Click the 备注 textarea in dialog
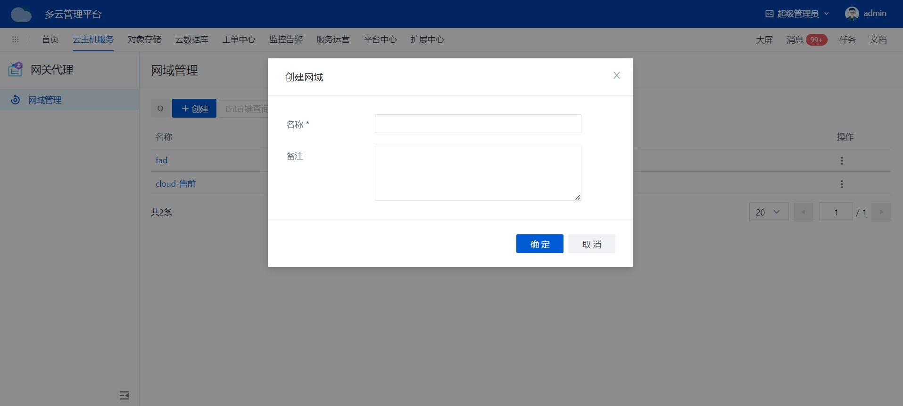 coord(478,173)
